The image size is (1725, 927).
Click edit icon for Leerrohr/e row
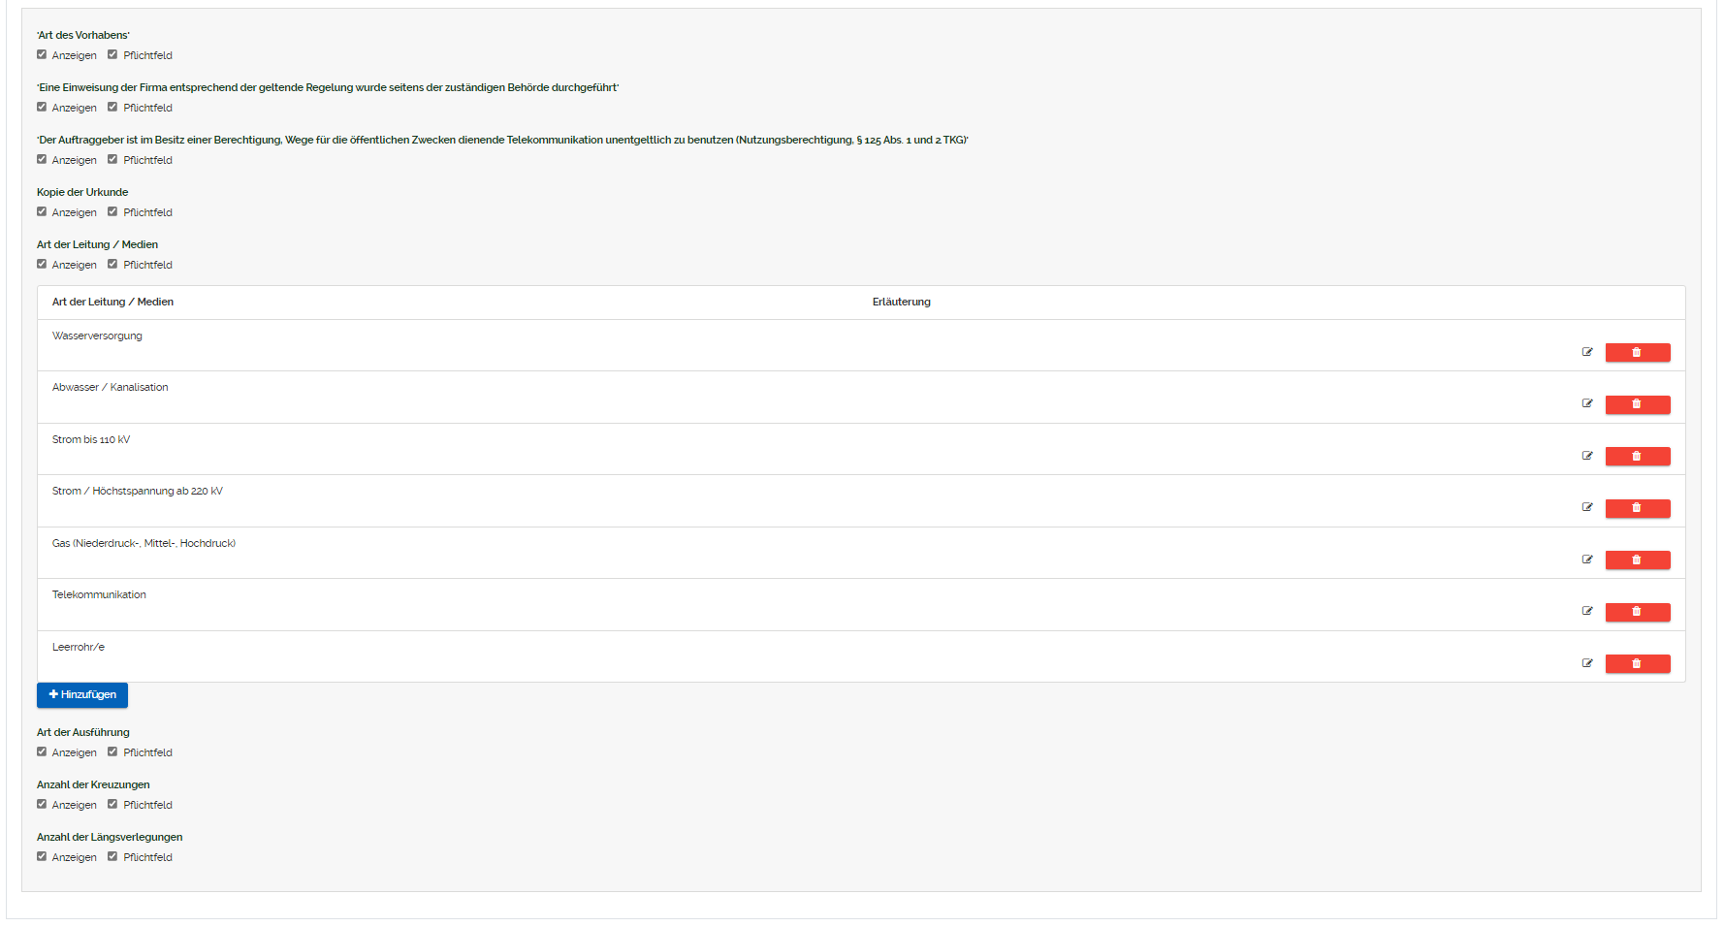tap(1587, 663)
